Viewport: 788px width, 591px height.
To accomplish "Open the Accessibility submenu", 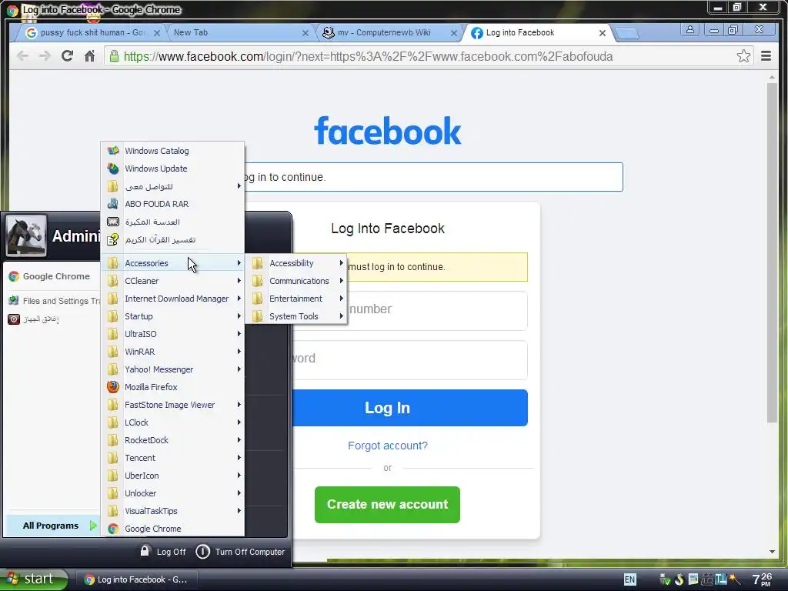I will (x=296, y=263).
